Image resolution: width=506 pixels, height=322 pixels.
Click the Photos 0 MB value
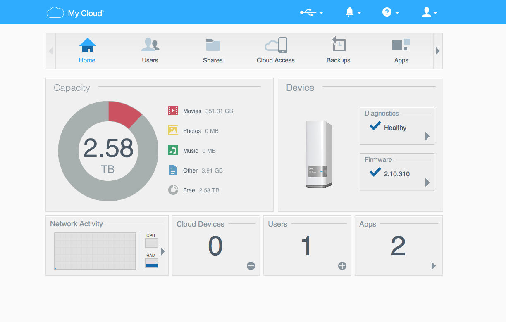pyautogui.click(x=212, y=131)
